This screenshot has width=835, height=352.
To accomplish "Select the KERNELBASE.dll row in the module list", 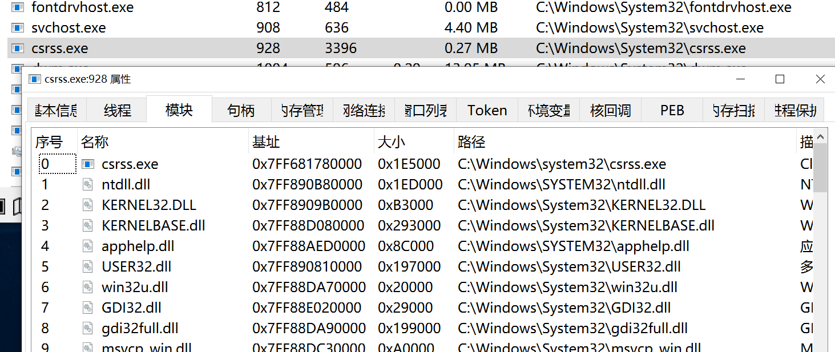I will pos(228,225).
